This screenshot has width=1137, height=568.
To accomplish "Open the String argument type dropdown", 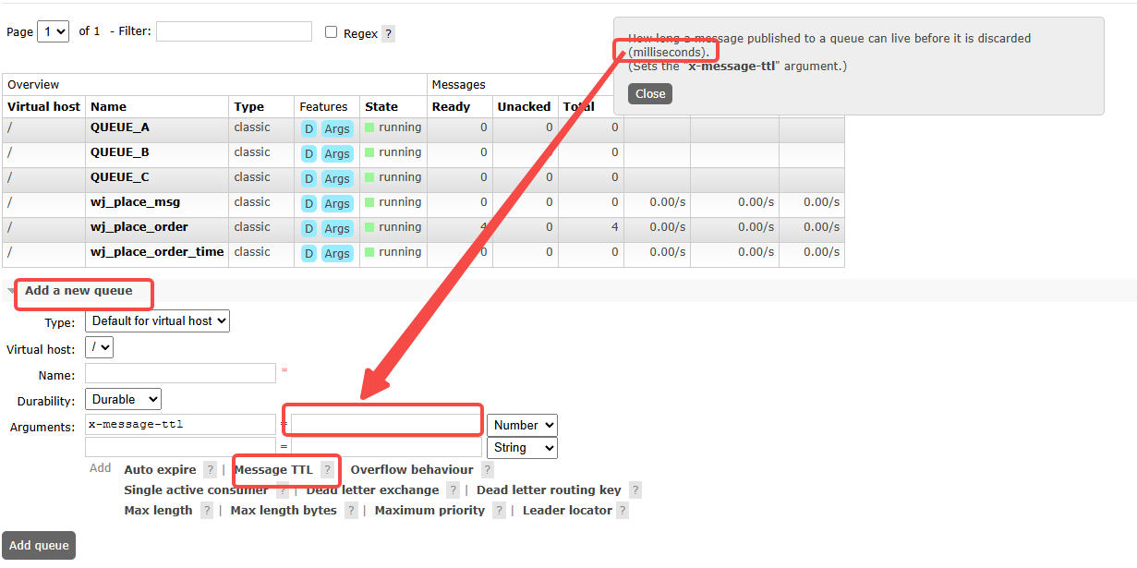I will tap(522, 448).
